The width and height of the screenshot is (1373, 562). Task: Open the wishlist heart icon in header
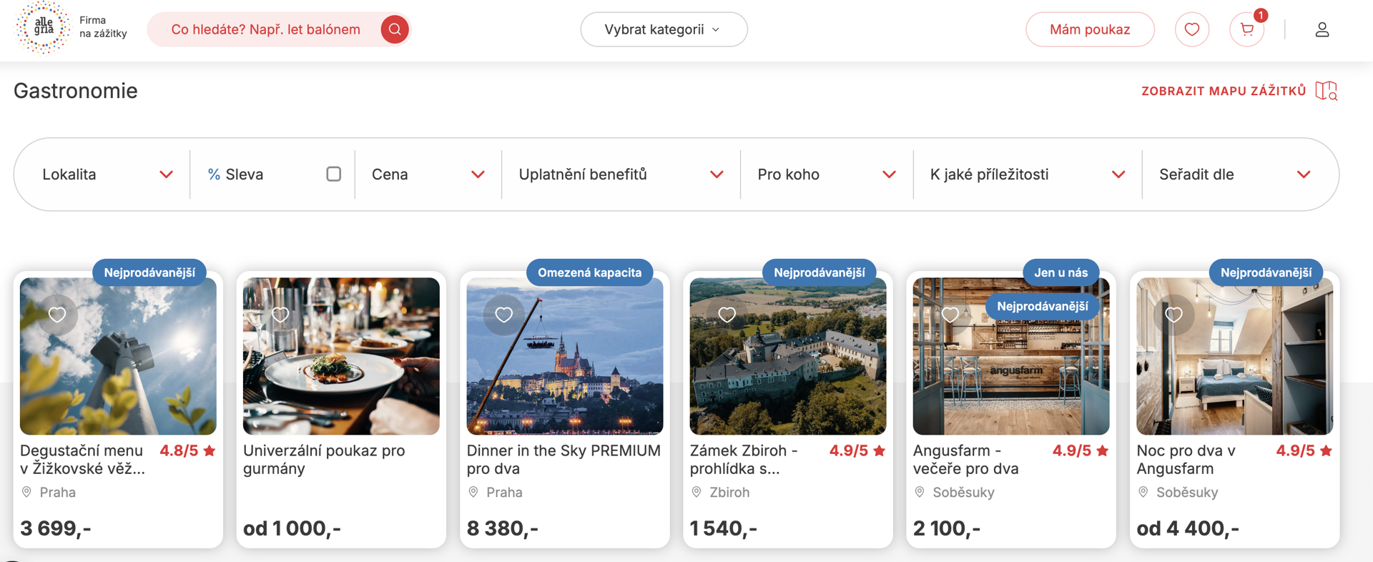(1191, 29)
